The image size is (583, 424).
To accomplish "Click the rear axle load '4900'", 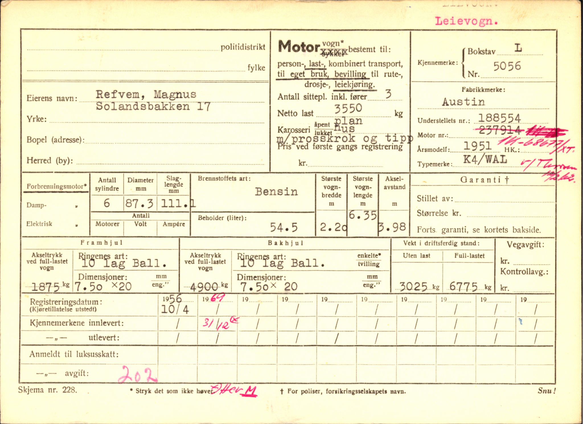I will (205, 287).
